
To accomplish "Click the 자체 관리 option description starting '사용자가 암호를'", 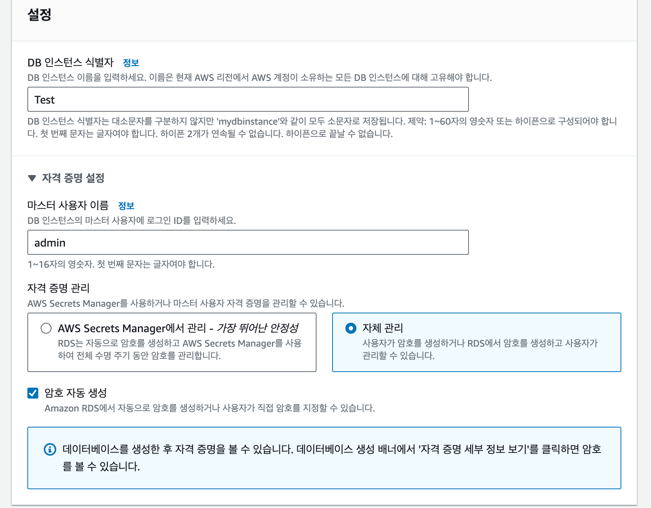I will click(480, 349).
